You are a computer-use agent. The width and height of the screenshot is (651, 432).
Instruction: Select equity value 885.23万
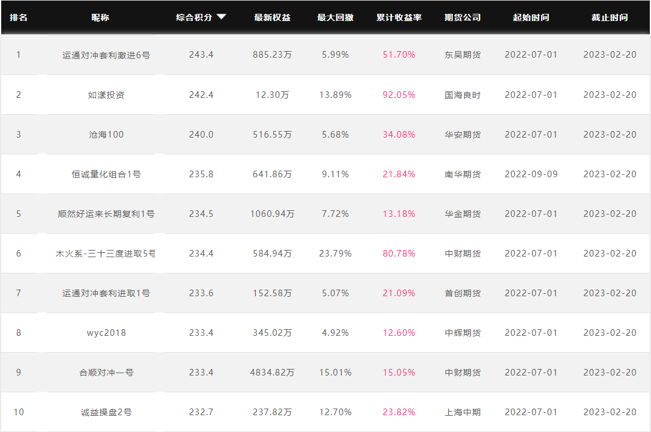pyautogui.click(x=273, y=55)
